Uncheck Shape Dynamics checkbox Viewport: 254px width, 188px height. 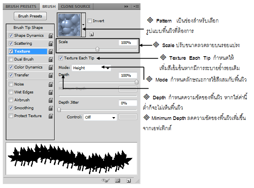tap(11, 36)
